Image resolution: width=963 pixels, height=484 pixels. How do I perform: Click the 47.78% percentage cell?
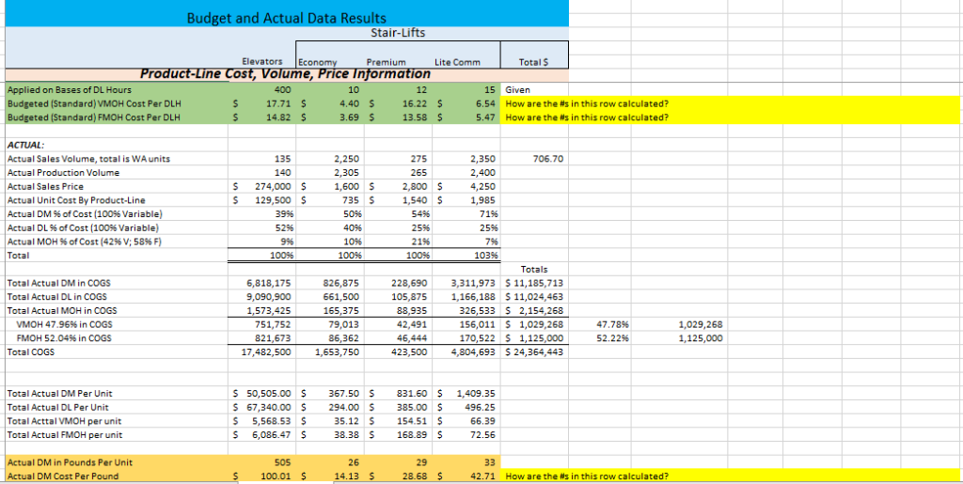click(614, 324)
